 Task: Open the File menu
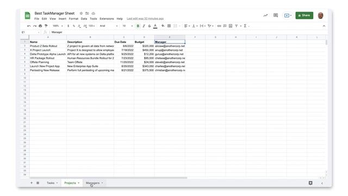pyautogui.click(x=36, y=19)
